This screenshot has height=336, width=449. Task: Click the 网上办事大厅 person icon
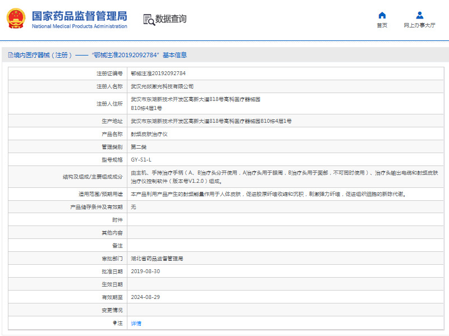[419, 15]
